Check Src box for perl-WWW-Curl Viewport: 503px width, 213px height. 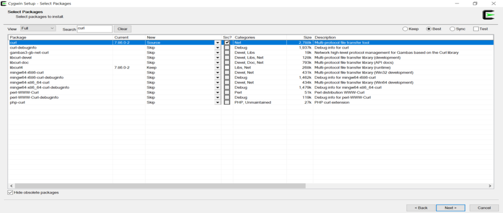(x=227, y=92)
